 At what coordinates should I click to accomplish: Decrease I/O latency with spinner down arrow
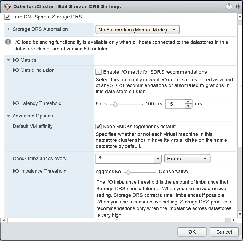point(188,106)
